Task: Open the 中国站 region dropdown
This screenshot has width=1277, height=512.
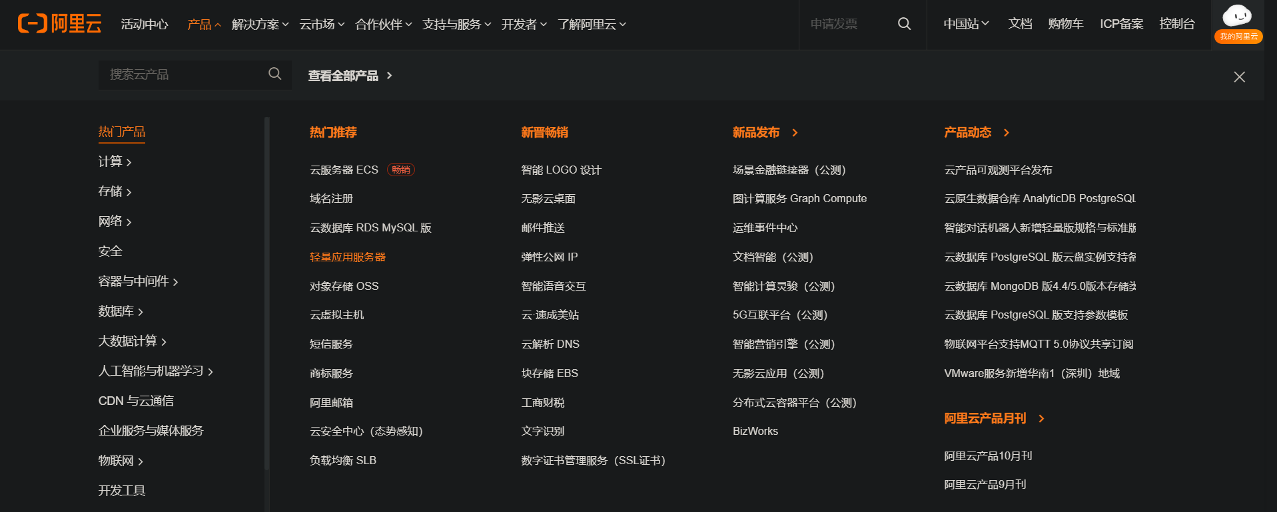Action: (x=966, y=24)
